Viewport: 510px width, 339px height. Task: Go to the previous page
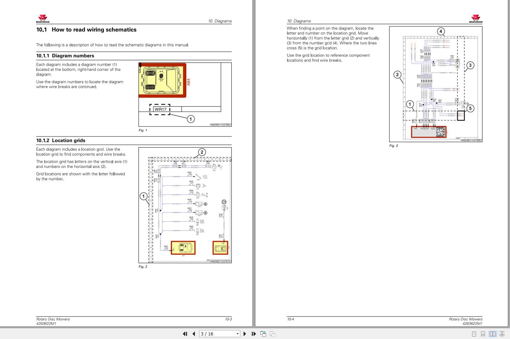pyautogui.click(x=194, y=334)
